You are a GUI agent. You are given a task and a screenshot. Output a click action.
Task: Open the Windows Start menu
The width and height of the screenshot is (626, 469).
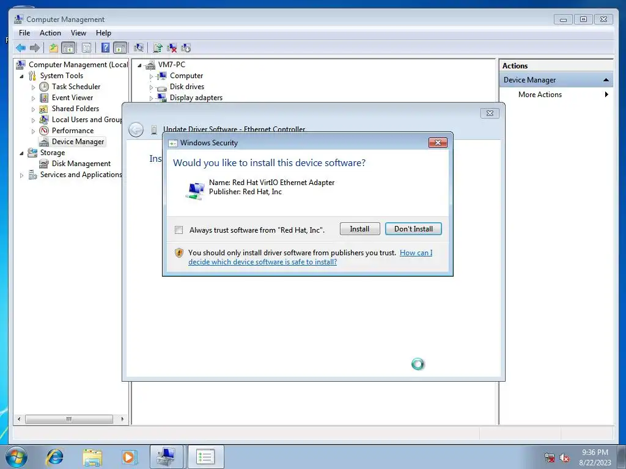pyautogui.click(x=17, y=457)
